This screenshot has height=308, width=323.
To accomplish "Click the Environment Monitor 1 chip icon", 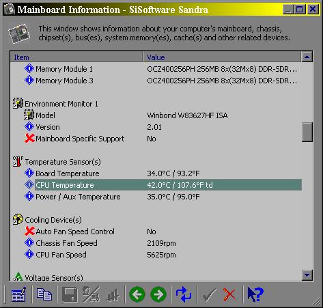I will point(18,103).
